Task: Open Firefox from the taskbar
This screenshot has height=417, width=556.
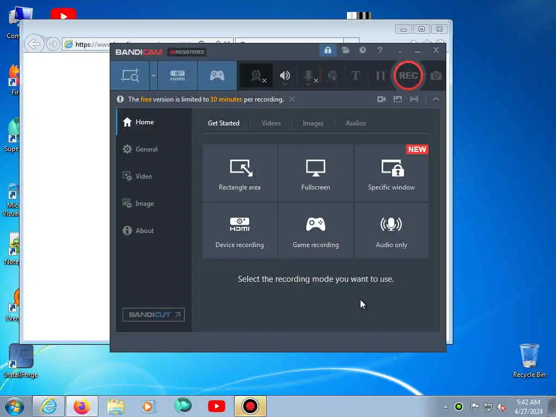Action: [x=82, y=406]
